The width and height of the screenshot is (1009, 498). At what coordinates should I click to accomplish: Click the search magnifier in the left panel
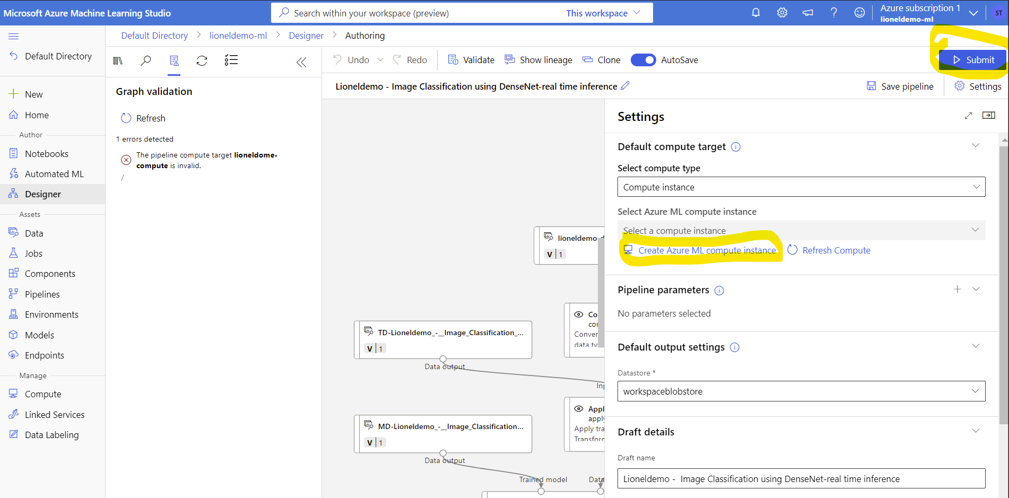click(x=146, y=60)
